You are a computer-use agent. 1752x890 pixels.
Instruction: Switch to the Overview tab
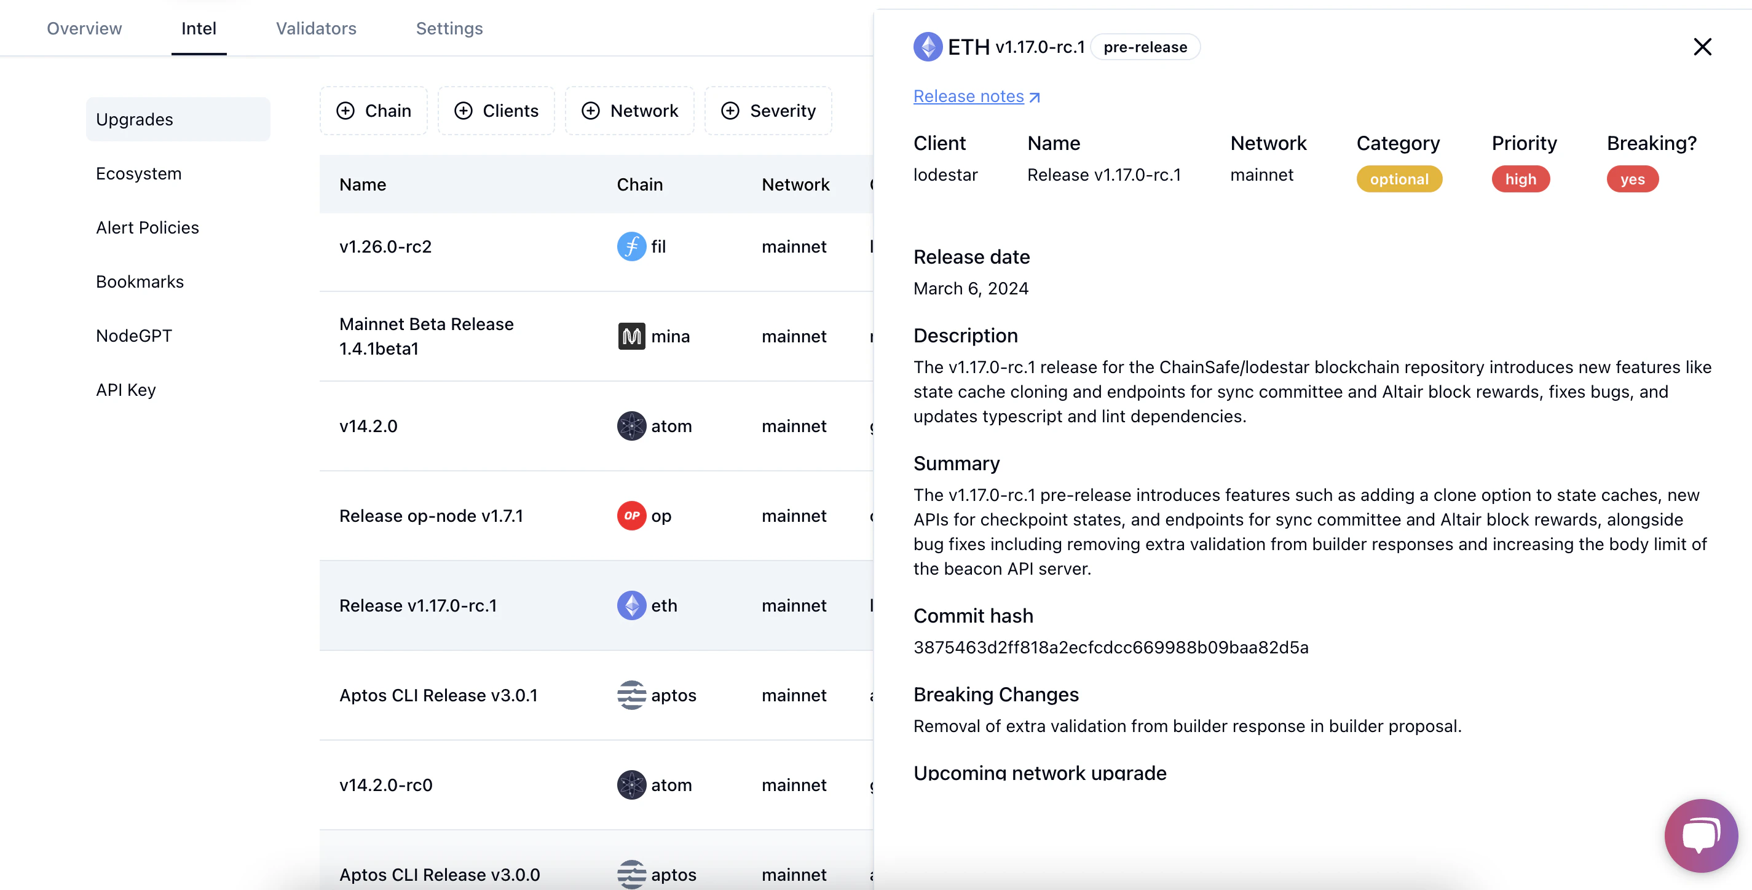click(84, 28)
